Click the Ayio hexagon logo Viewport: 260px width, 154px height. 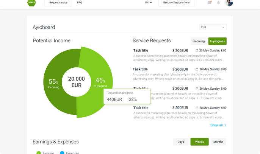31,3
